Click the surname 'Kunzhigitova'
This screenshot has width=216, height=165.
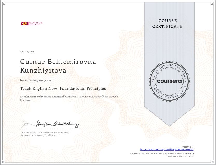click(43, 70)
